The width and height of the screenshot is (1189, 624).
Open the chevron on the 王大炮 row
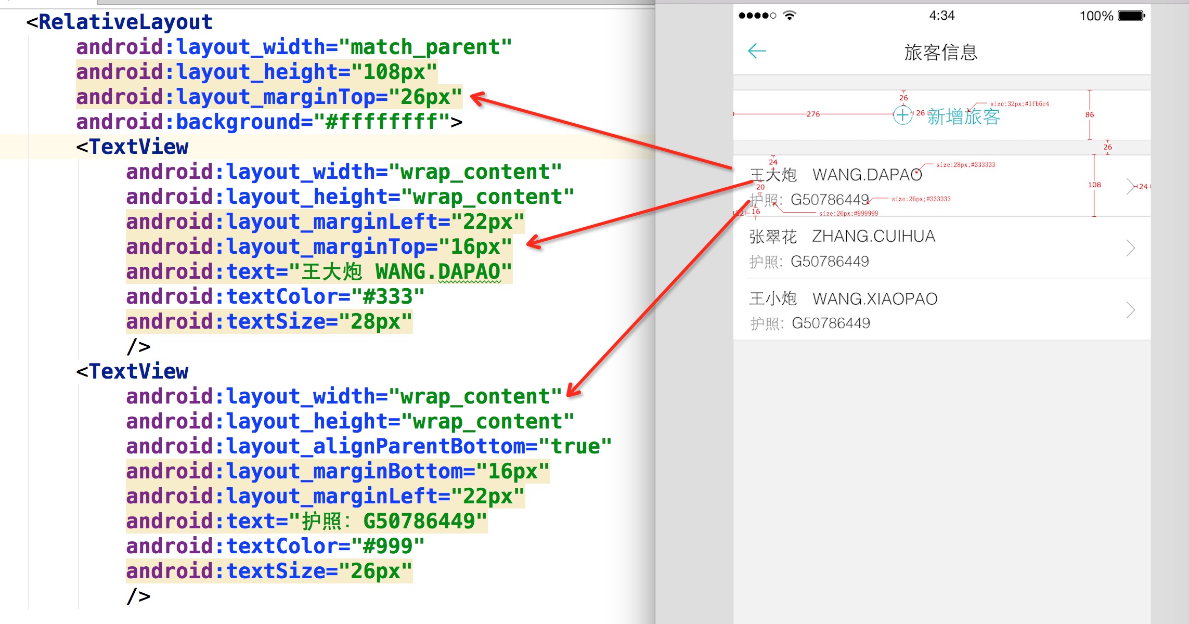(x=1130, y=186)
